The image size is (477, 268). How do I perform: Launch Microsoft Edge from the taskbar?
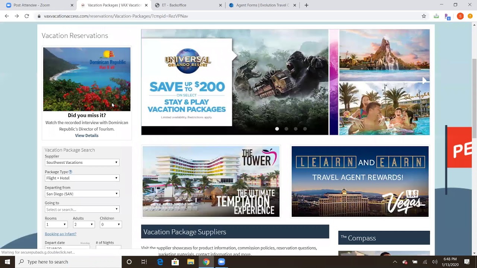[160, 262]
